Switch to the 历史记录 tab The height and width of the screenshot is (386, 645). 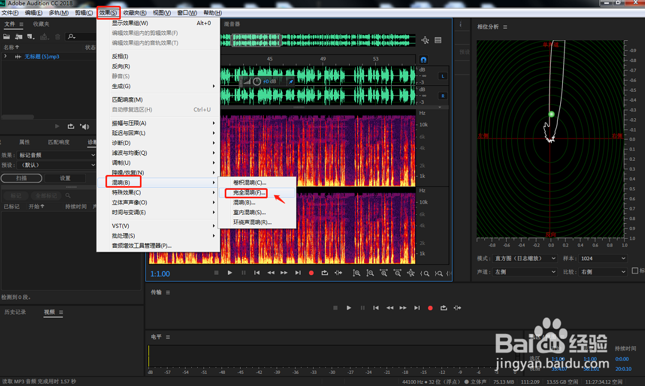[x=15, y=312]
